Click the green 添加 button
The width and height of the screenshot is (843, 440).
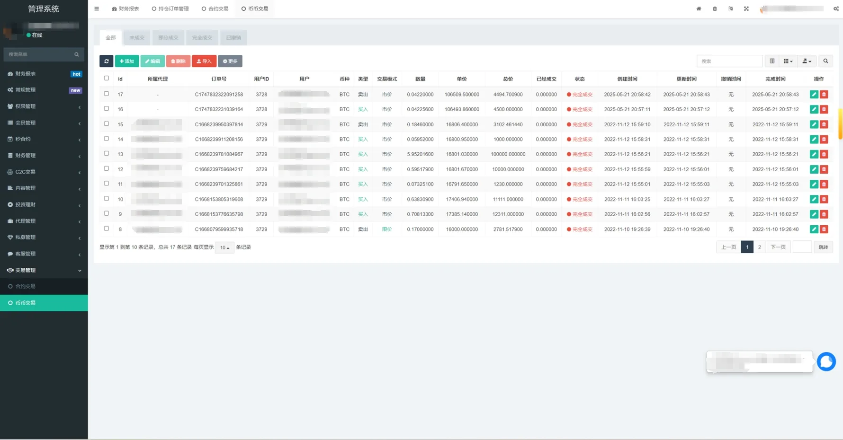click(x=127, y=61)
